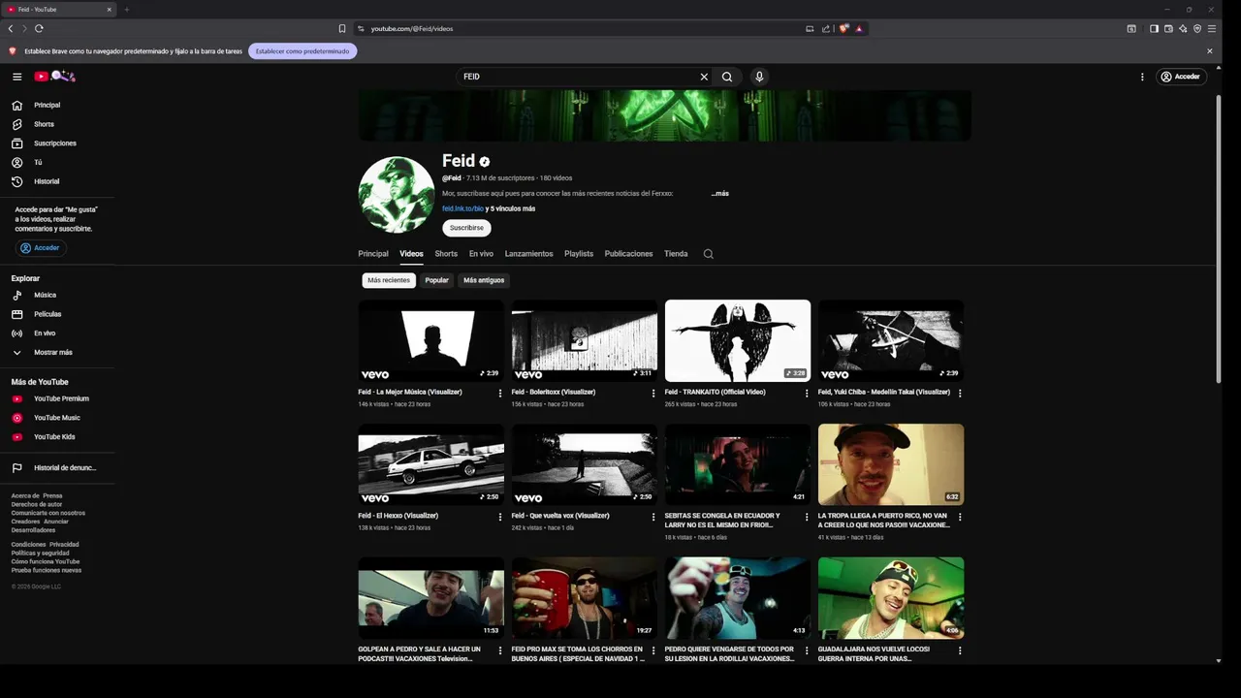
Task: Open the Playlists channel tab
Action: click(x=579, y=254)
